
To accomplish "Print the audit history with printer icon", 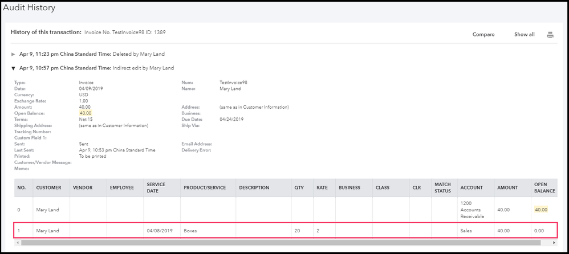I will pyautogui.click(x=550, y=35).
